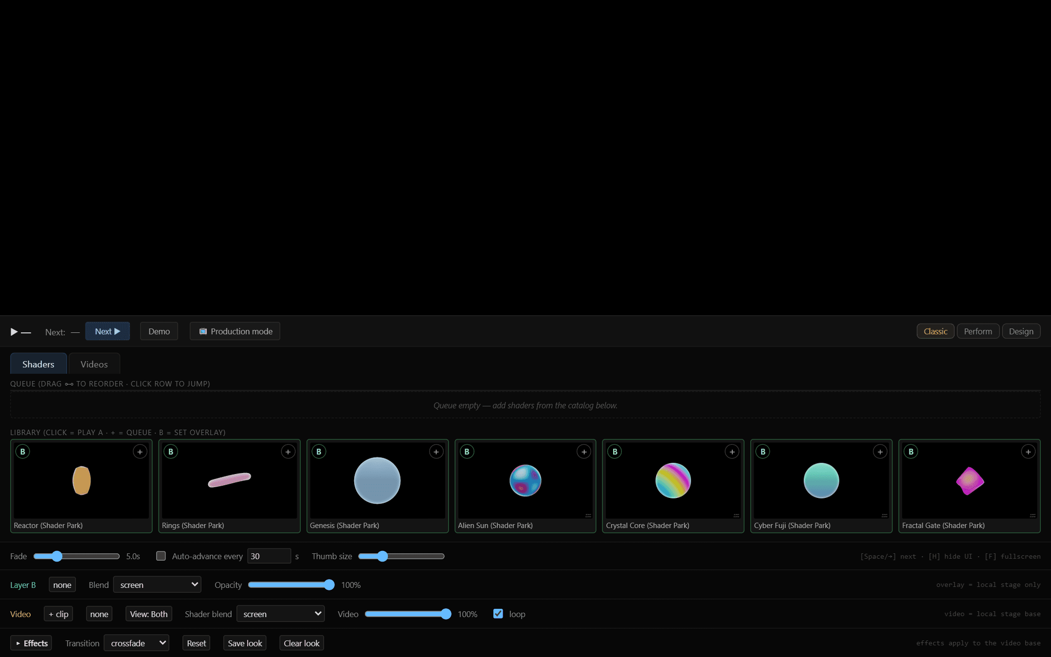Viewport: 1051px width, 657px height.
Task: Click Save look
Action: [245, 643]
